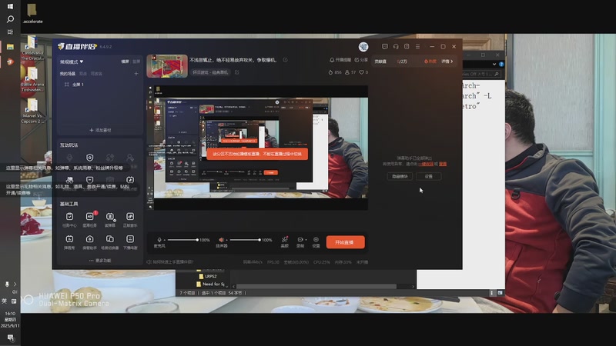Open Battle Arena Toshinden desktop shortcut
This screenshot has height=346, width=616.
[x=32, y=80]
